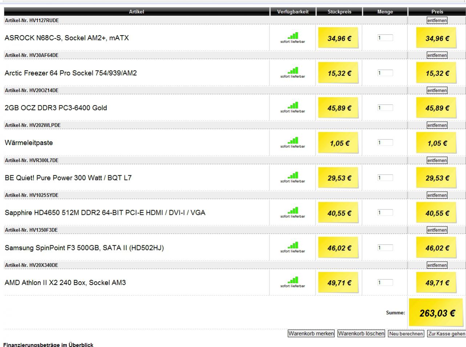Image resolution: width=466 pixels, height=347 pixels.
Task: Click Stückpreis 40,55 € of Sapphire HD4650
Action: coord(339,213)
